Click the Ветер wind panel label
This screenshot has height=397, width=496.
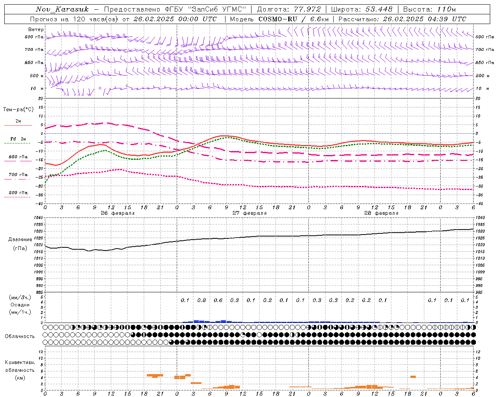pos(36,29)
